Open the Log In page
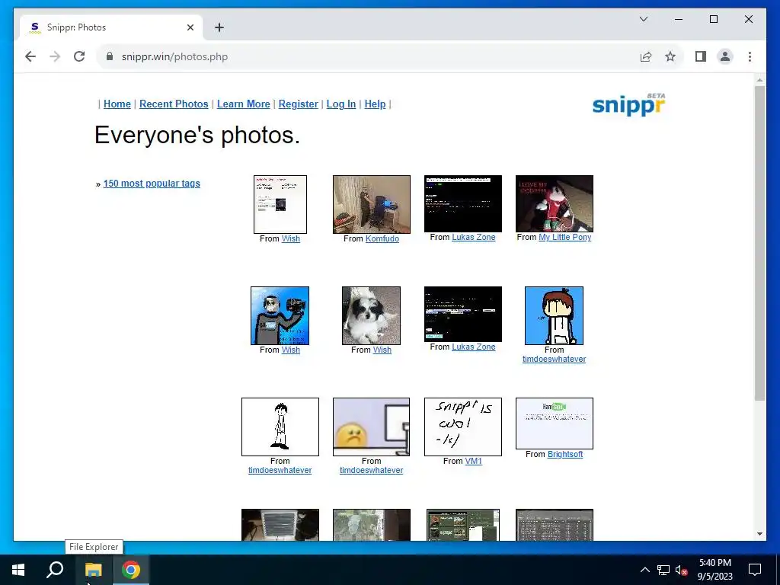The width and height of the screenshot is (780, 585). pos(340,104)
